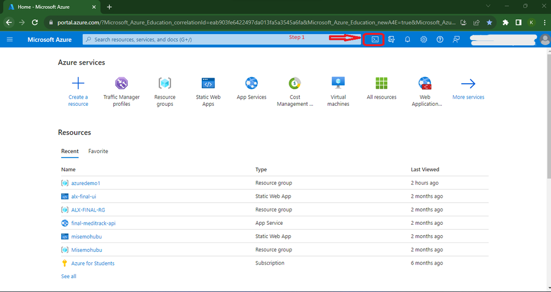The height and width of the screenshot is (292, 551).
Task: Open the Feedback icon
Action: click(456, 40)
